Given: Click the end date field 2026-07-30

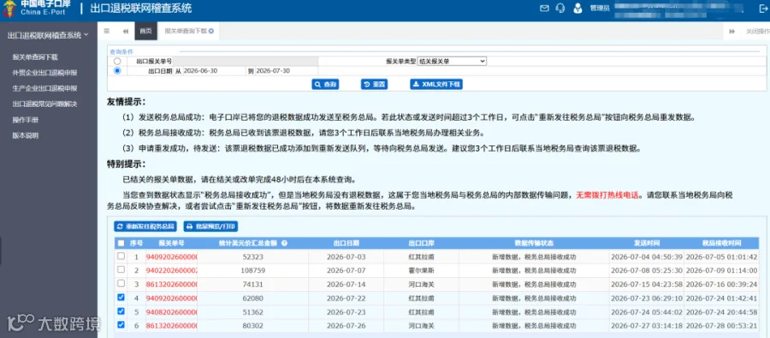Looking at the screenshot, I should pyautogui.click(x=287, y=71).
